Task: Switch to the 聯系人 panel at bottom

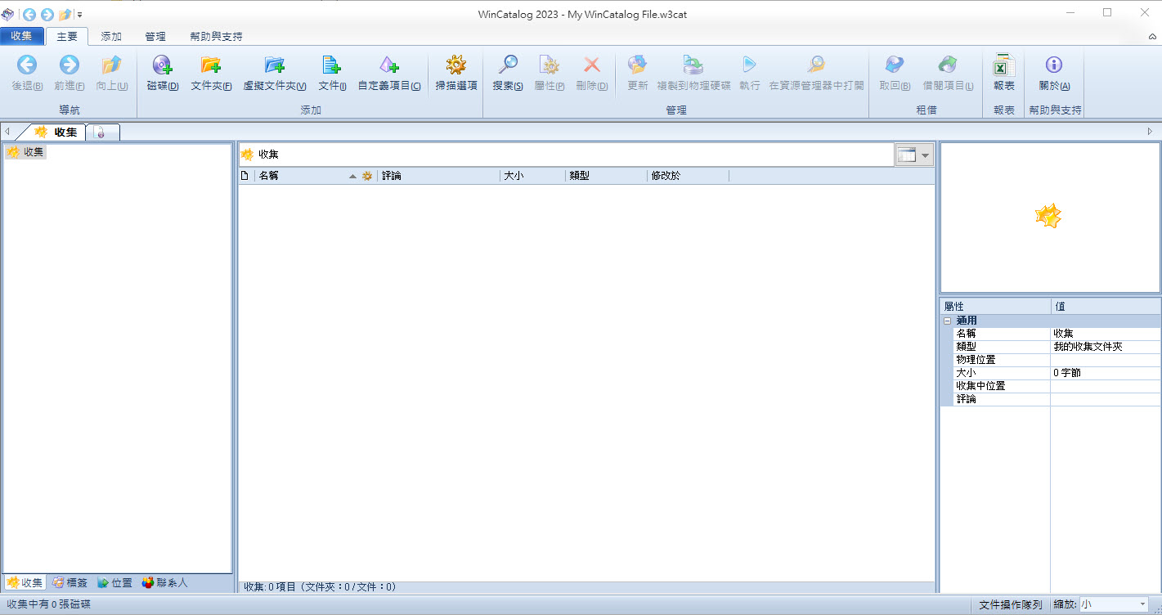Action: click(x=162, y=582)
